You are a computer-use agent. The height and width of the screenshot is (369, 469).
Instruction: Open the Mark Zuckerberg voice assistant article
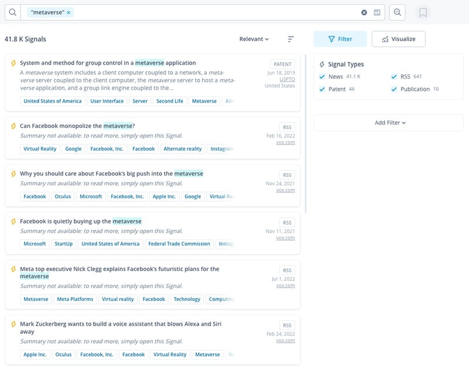(x=121, y=328)
